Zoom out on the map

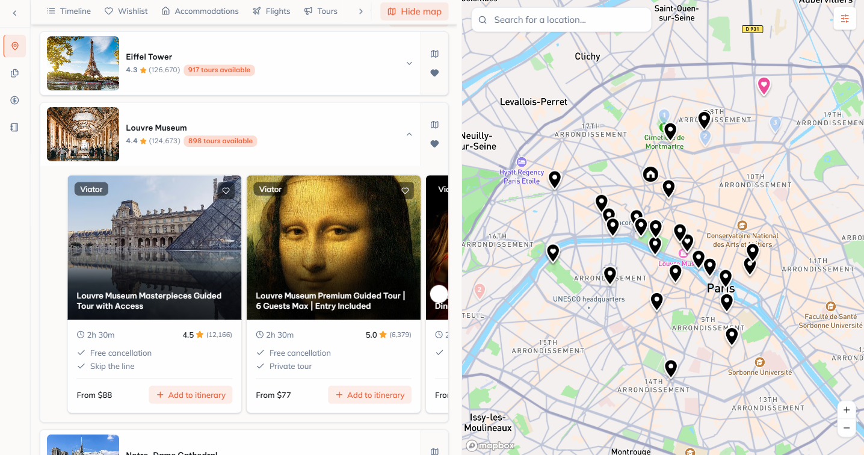tap(847, 428)
